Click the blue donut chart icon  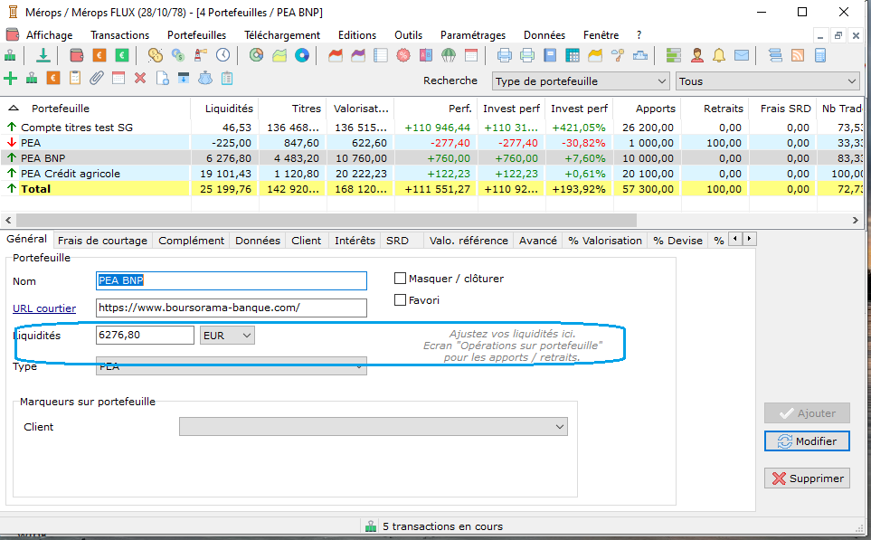coord(302,55)
